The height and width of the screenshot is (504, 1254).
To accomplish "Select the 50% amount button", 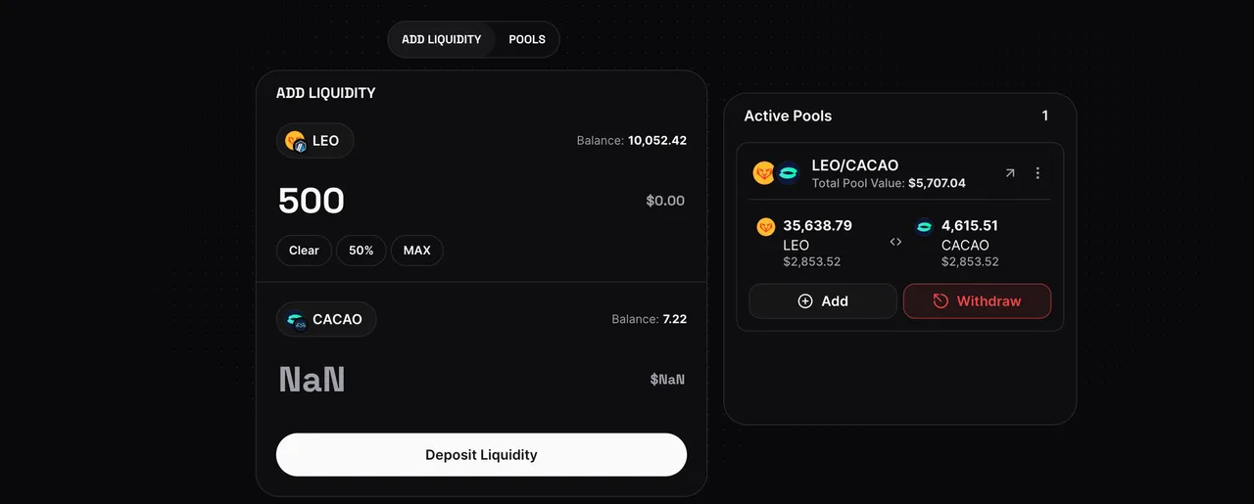I will pos(362,251).
